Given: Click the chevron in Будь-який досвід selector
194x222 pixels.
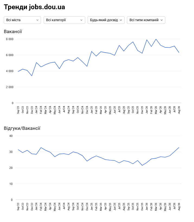Looking at the screenshot, I should [x=121, y=20].
